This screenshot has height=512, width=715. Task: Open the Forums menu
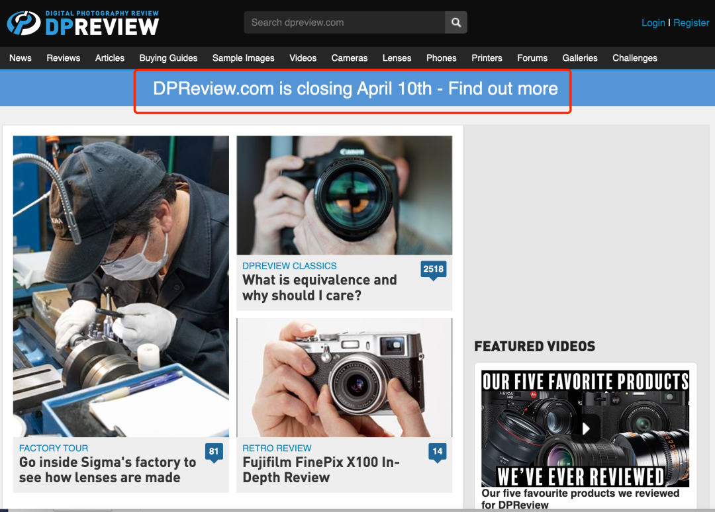click(x=532, y=58)
